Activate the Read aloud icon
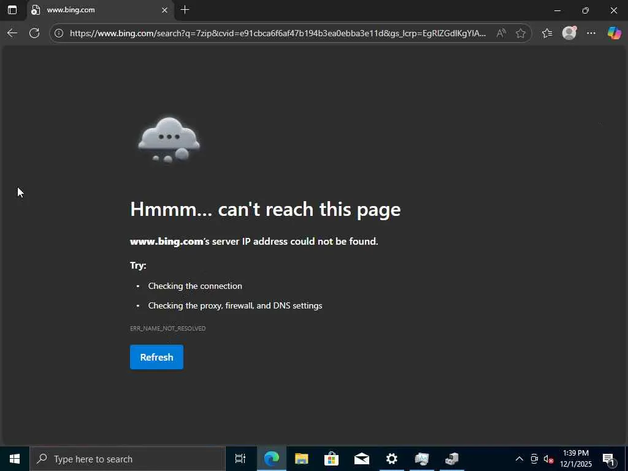This screenshot has height=471, width=628. coord(500,33)
